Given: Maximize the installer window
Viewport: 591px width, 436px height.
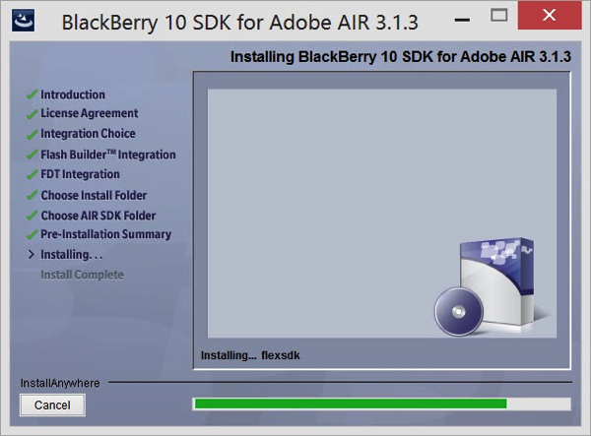Looking at the screenshot, I should point(499,16).
